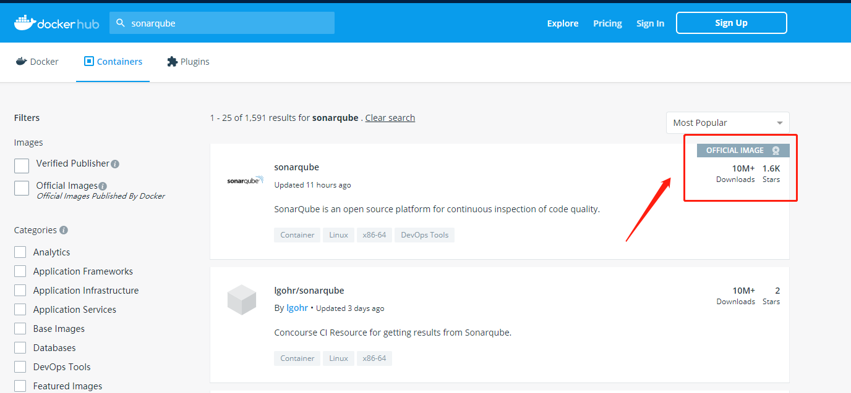Click the lgohr author link

(297, 308)
